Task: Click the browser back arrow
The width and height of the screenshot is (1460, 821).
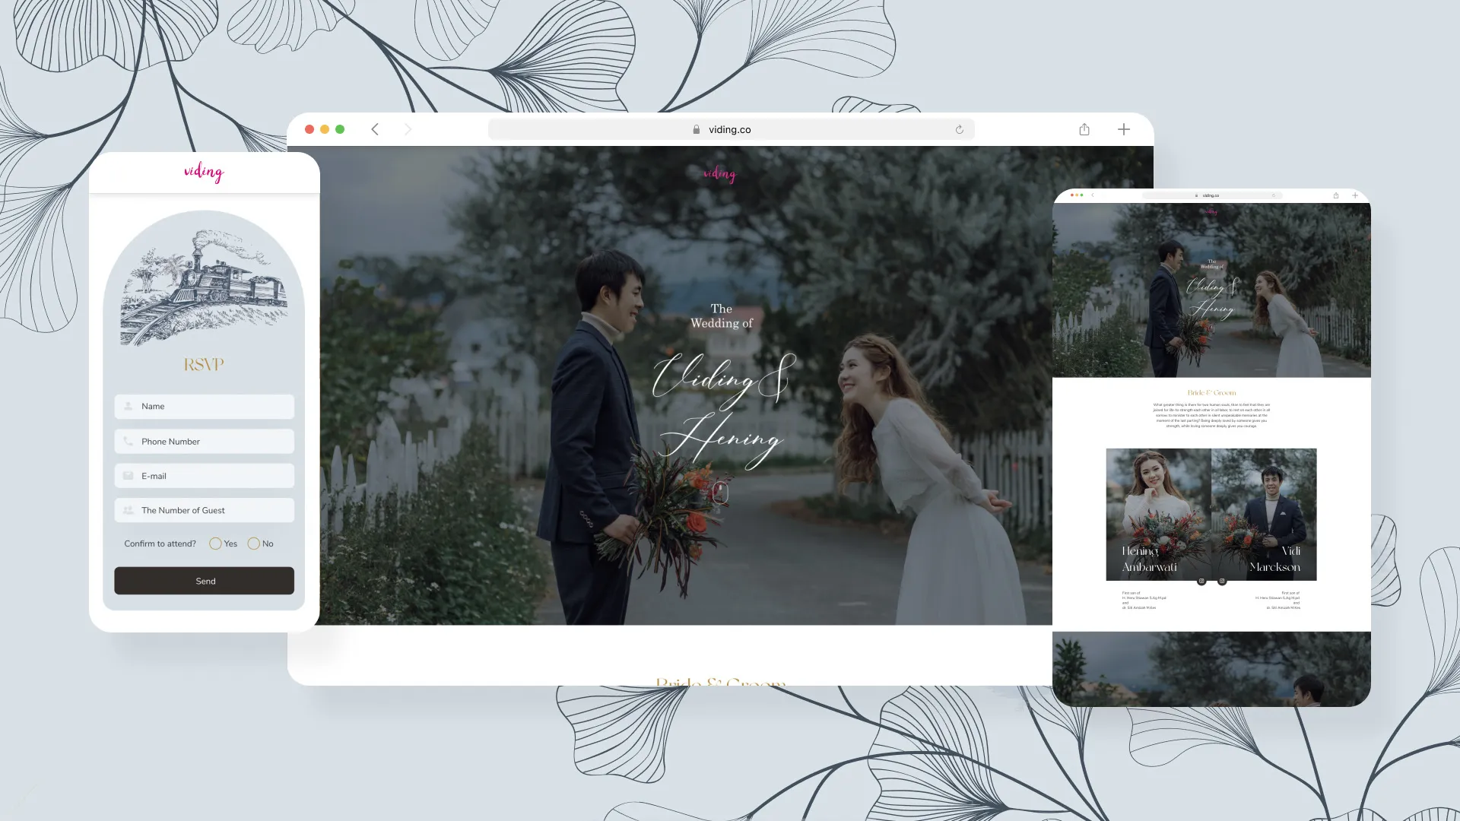Action: [375, 129]
